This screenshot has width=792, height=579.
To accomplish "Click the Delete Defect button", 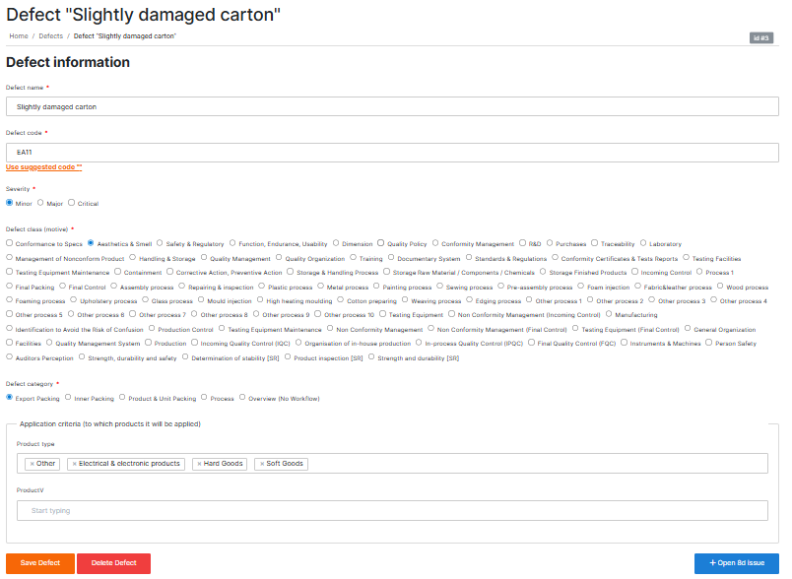I will (x=113, y=563).
